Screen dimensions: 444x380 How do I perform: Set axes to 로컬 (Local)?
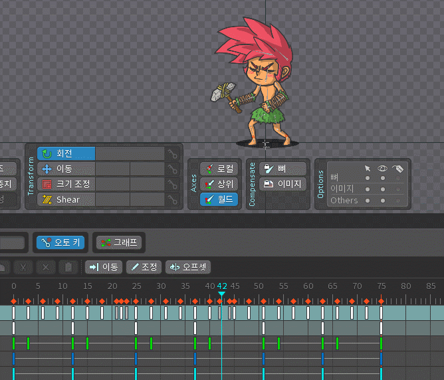219,169
